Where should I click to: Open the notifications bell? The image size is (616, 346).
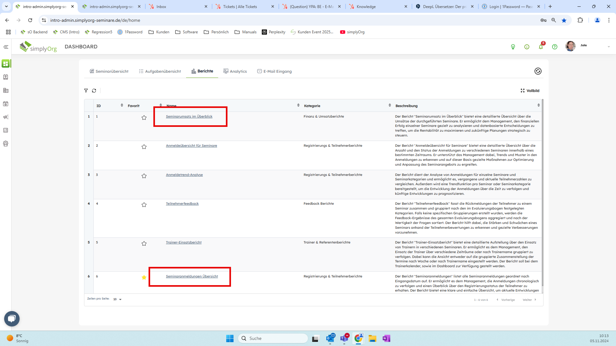click(x=541, y=47)
